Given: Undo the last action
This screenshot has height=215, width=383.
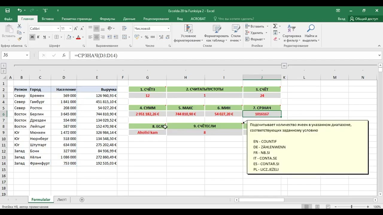Looking at the screenshot, I should point(19,11).
